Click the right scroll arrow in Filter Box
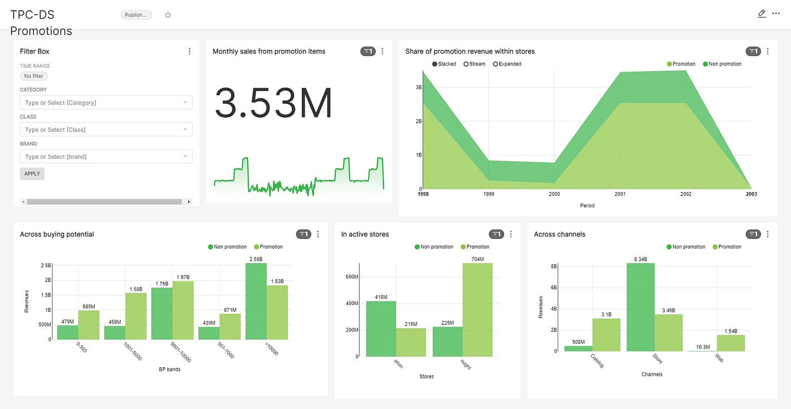791x409 pixels. tap(189, 201)
